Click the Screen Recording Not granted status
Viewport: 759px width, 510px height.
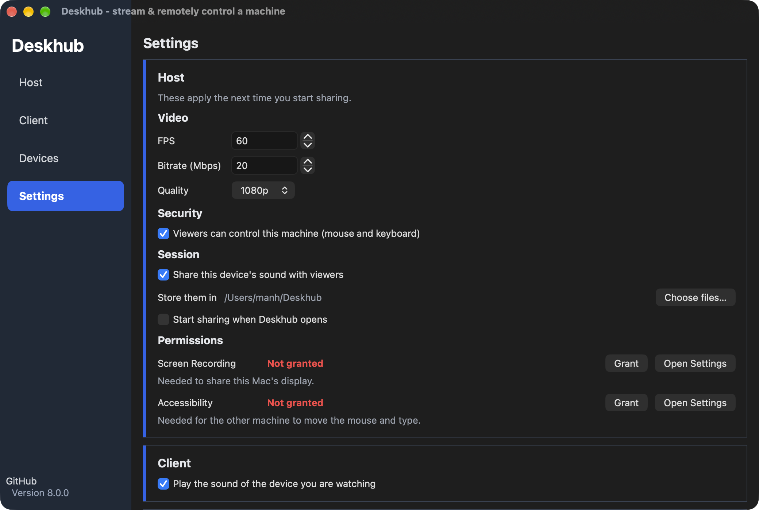[x=295, y=364]
